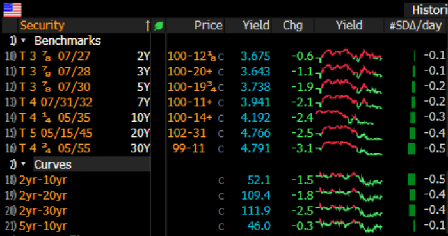Click the US flag icon

coord(12,10)
